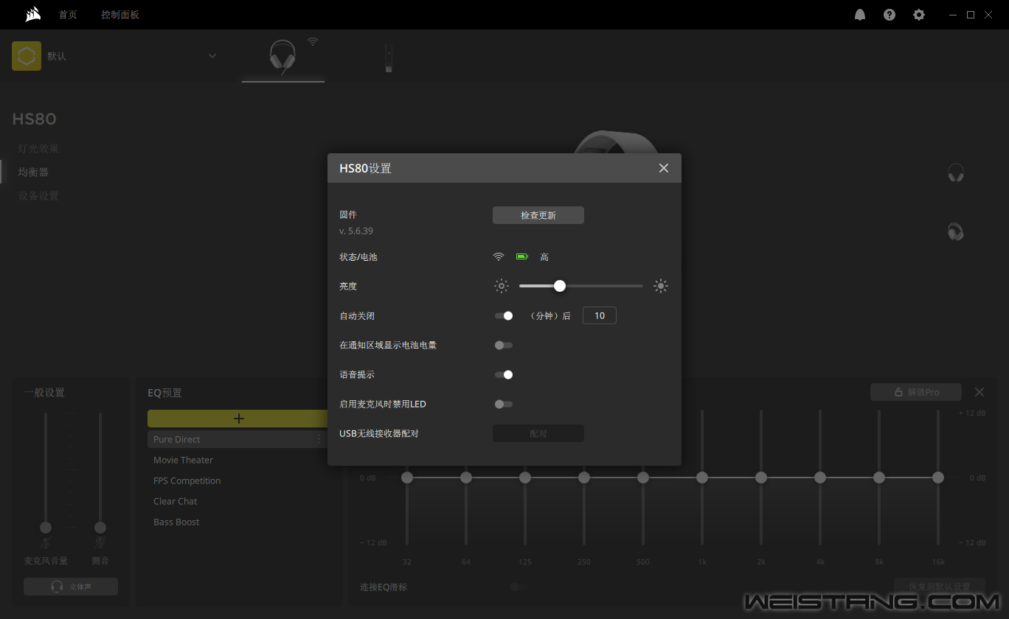Adjust the brightness (亮度) slider handle
This screenshot has height=619, width=1009.
tap(560, 286)
